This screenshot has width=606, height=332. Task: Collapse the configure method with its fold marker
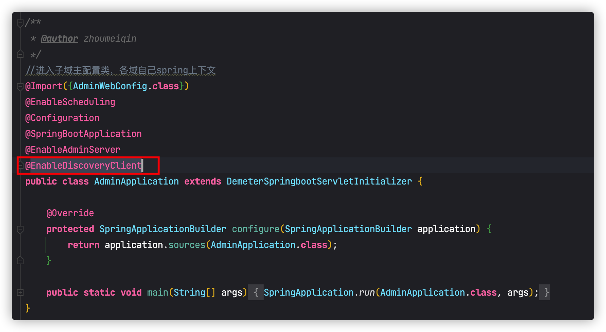[x=20, y=229]
